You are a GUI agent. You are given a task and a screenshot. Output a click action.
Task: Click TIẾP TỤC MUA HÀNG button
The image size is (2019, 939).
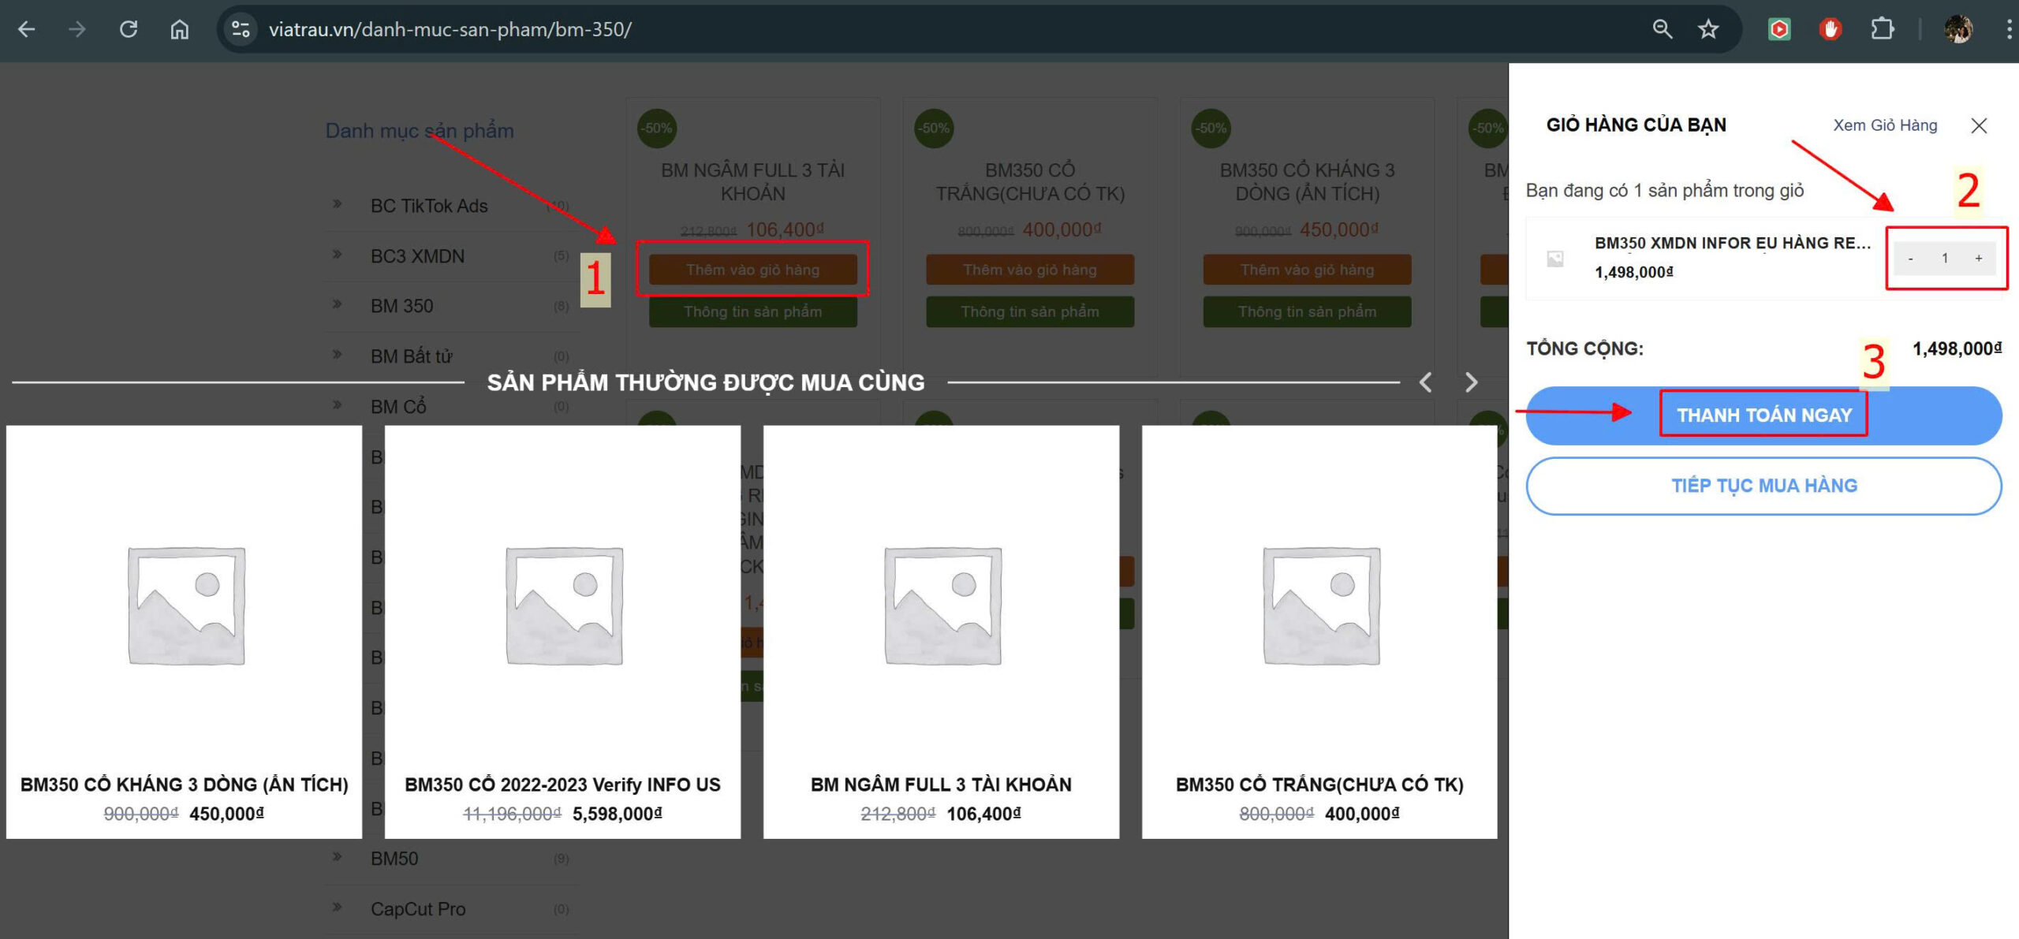(x=1763, y=486)
